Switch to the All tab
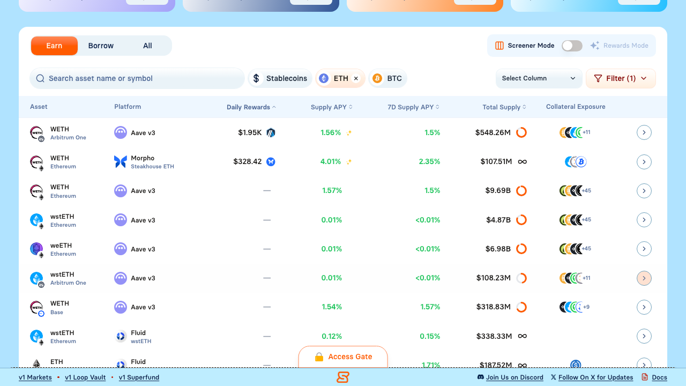This screenshot has width=686, height=386. (x=147, y=46)
